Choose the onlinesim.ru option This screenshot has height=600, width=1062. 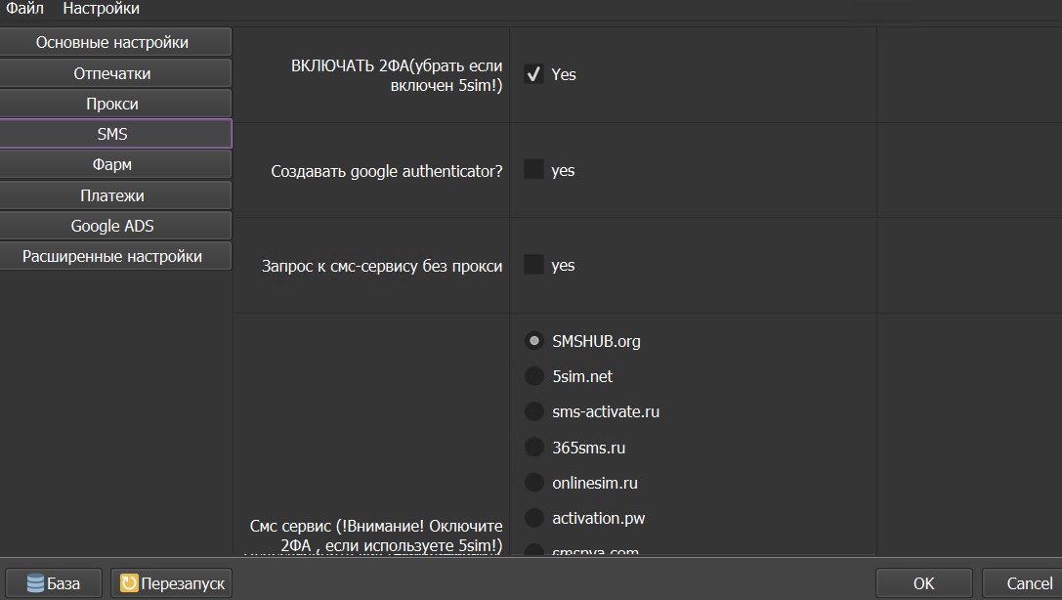[533, 483]
